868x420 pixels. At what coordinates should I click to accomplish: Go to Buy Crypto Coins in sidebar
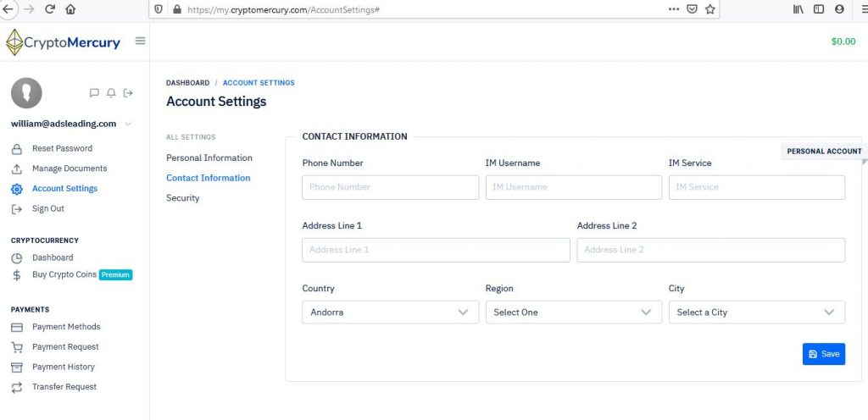[64, 274]
